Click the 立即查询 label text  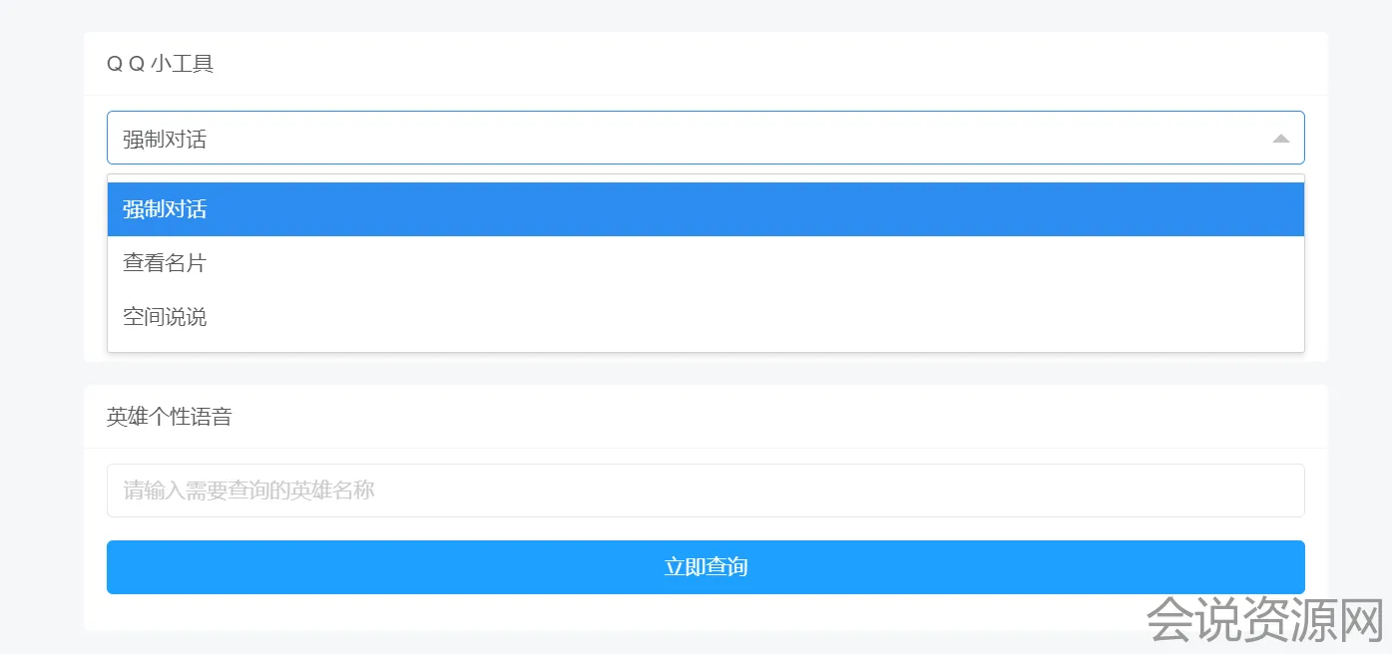tap(705, 567)
